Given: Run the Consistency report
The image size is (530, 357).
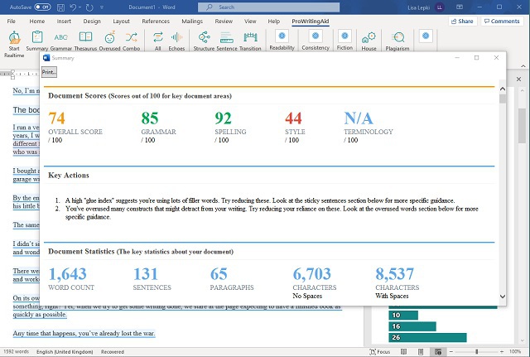Looking at the screenshot, I should 316,41.
